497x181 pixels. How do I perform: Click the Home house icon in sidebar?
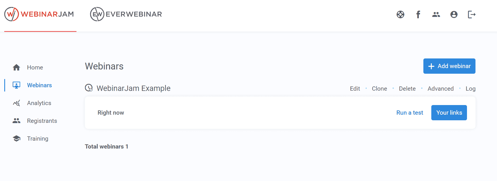(16, 67)
